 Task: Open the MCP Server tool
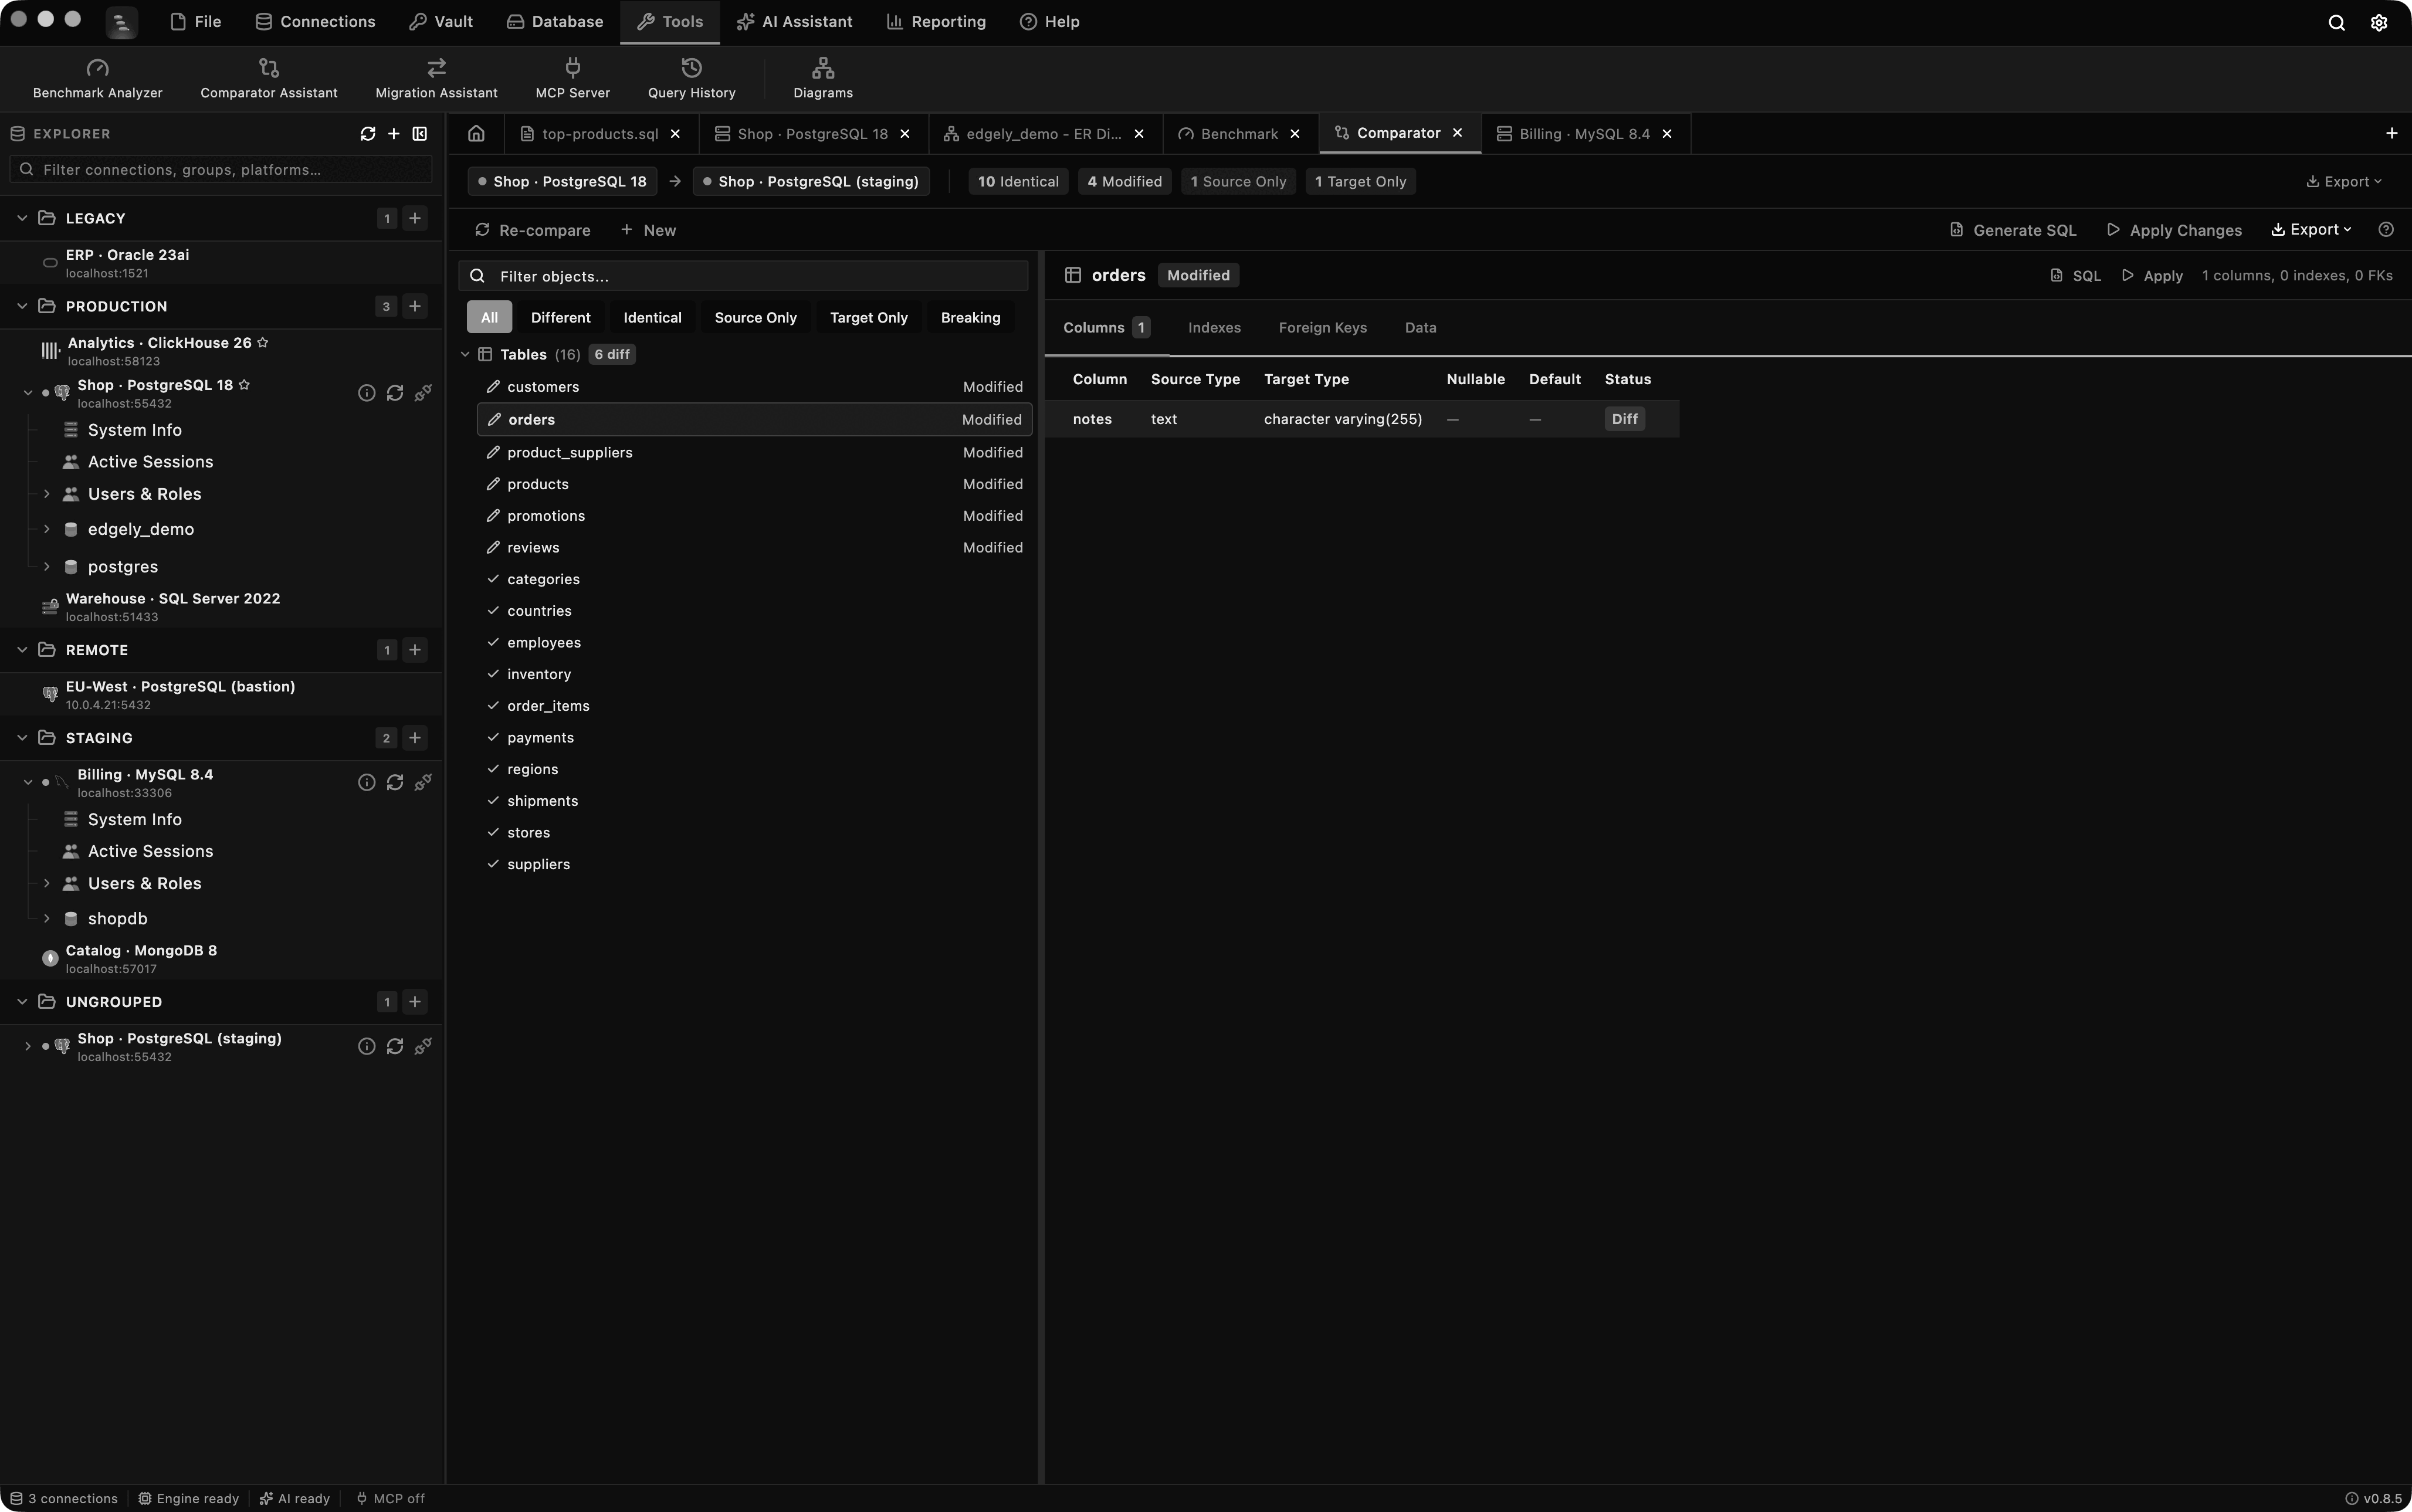(572, 78)
